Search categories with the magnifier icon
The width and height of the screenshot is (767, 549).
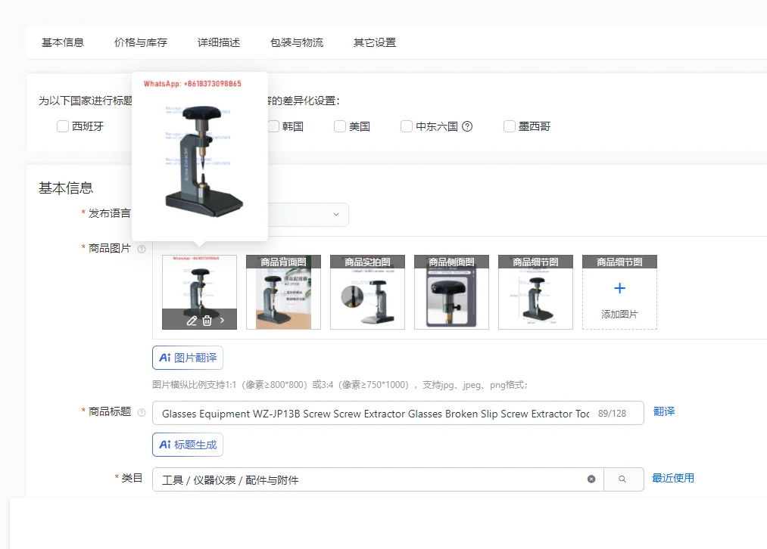[622, 479]
